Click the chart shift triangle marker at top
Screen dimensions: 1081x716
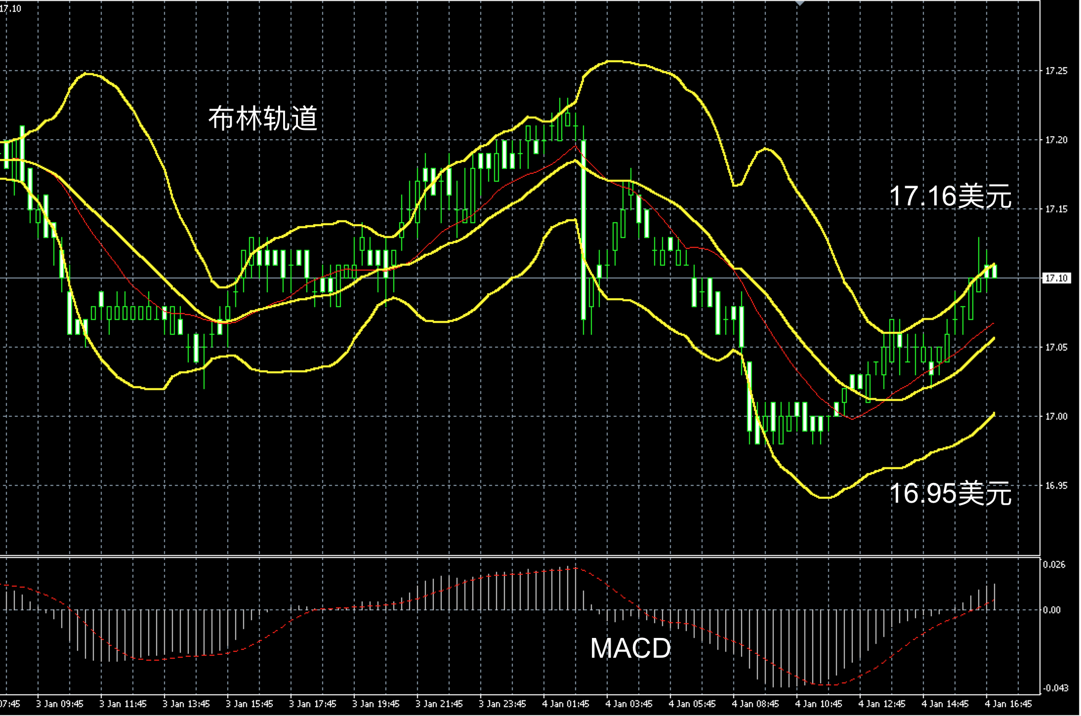point(800,3)
